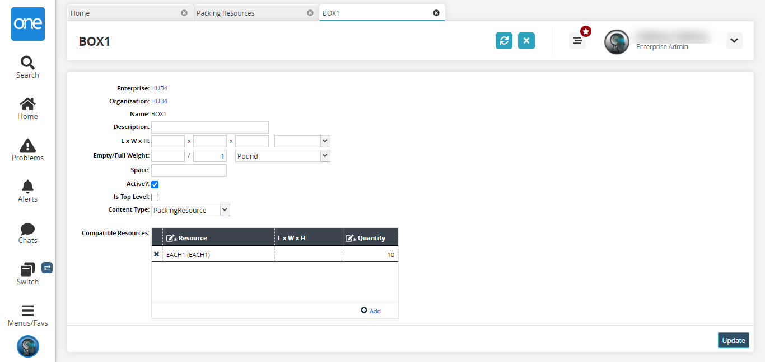Click the Switch swap arrows badge
765x362 pixels.
(x=47, y=268)
